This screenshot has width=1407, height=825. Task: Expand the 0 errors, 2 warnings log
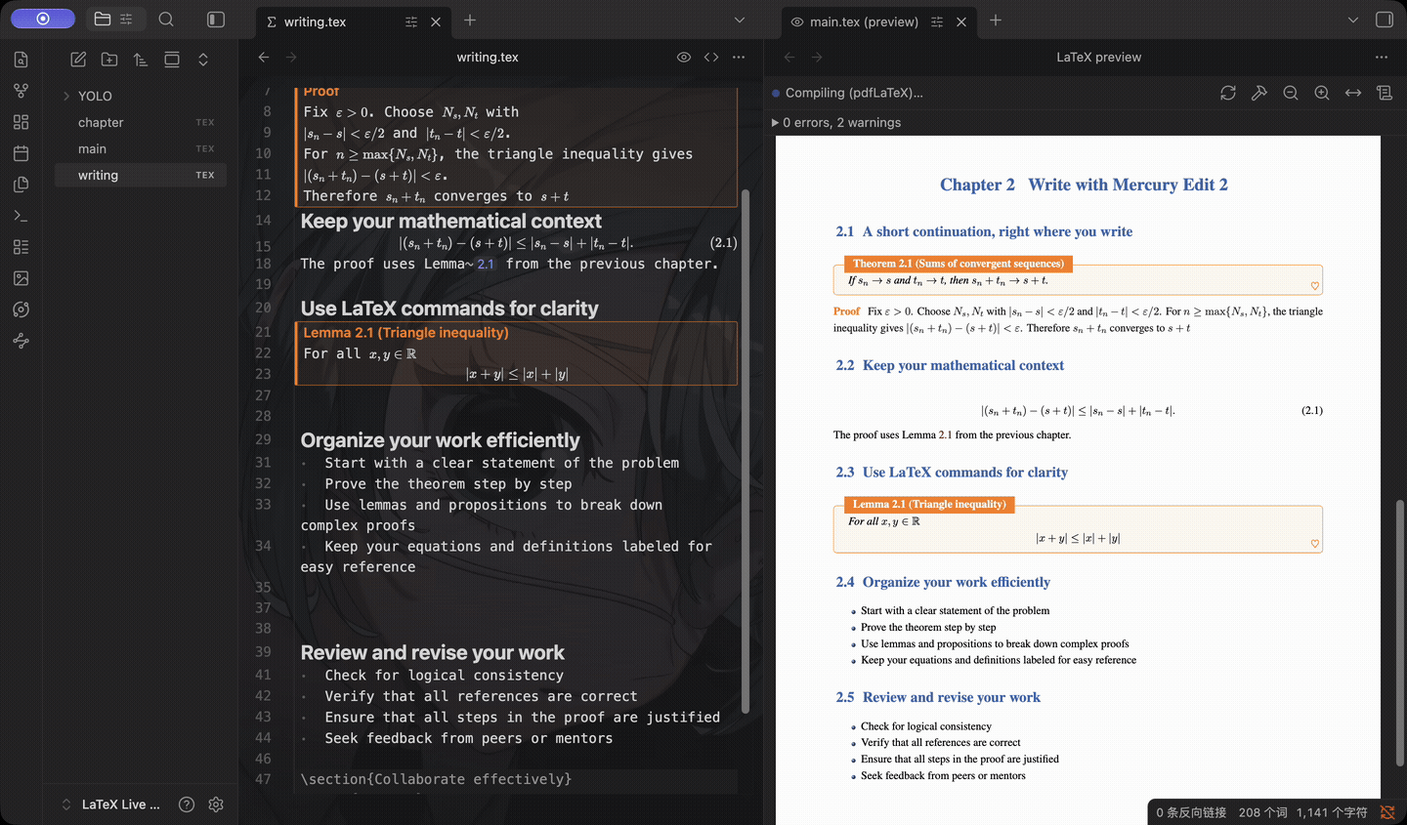click(836, 123)
